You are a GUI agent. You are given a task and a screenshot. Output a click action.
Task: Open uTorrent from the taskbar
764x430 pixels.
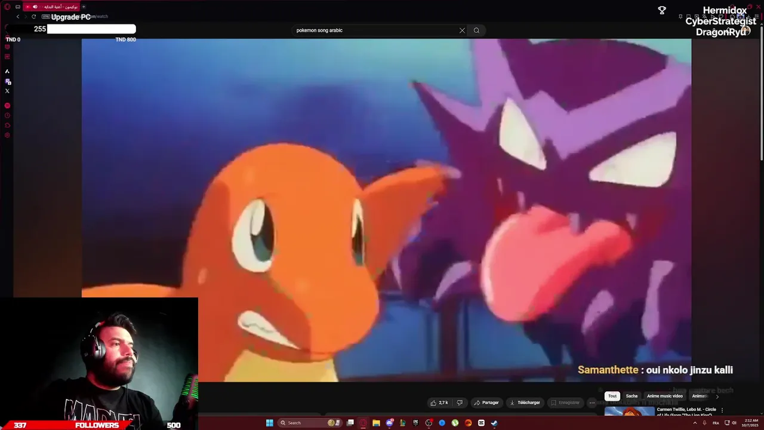click(x=455, y=423)
